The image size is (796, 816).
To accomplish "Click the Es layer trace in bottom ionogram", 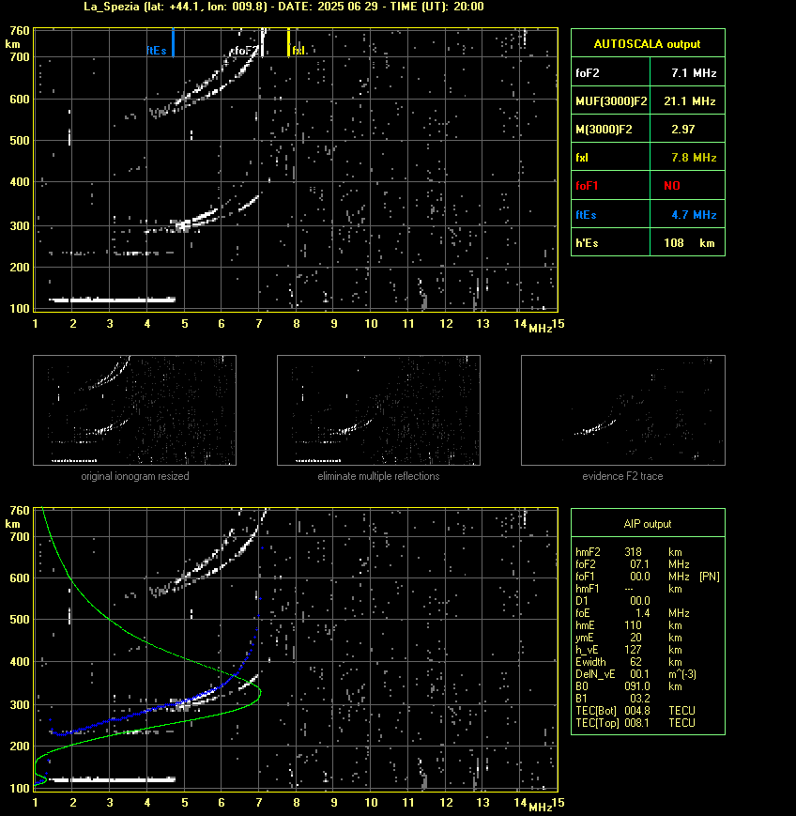I will 113,779.
